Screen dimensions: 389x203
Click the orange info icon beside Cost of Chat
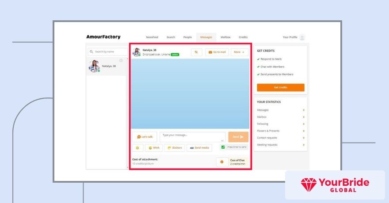pyautogui.click(x=222, y=162)
